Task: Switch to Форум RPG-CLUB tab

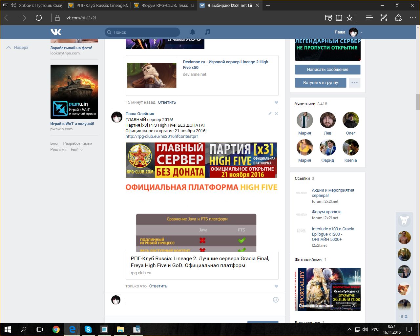Action: (164, 5)
